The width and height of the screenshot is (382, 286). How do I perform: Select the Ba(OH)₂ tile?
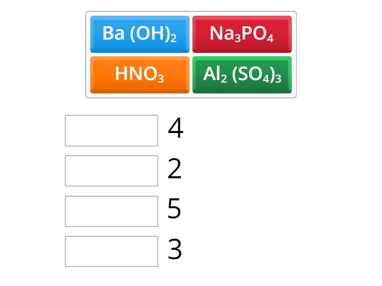(x=139, y=34)
